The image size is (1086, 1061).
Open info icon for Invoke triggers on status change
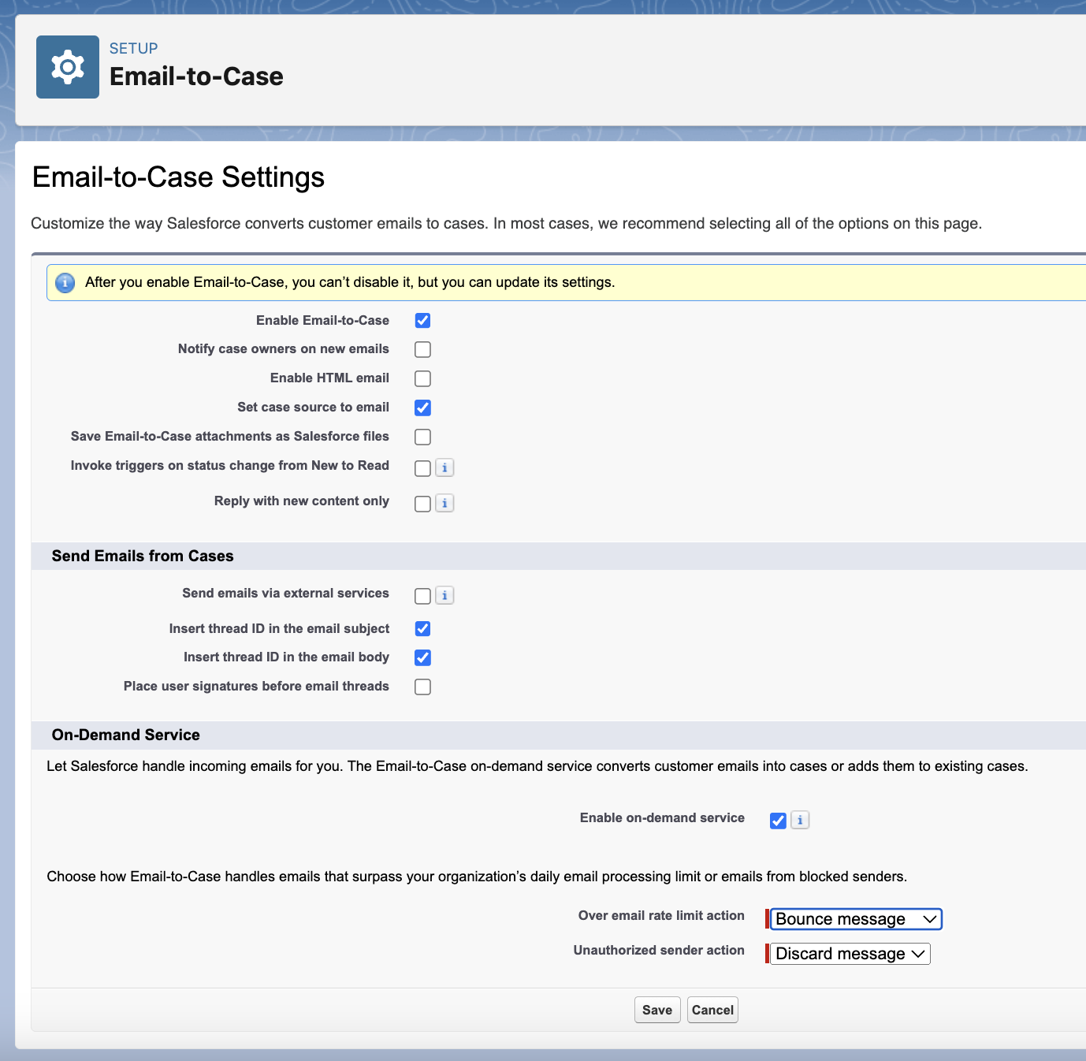[444, 467]
